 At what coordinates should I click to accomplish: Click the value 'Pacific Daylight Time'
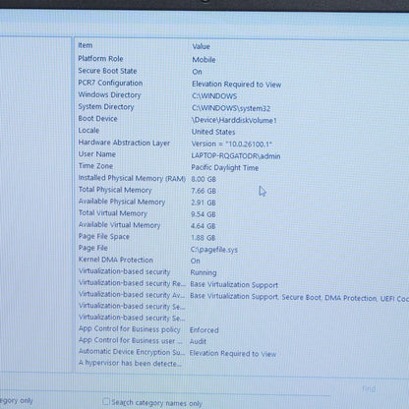(225, 168)
